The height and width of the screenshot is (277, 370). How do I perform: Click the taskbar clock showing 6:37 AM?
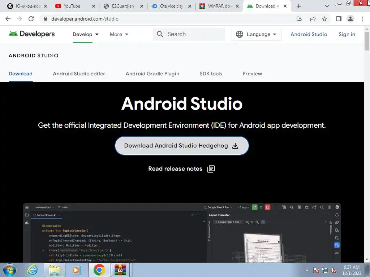[352, 270]
